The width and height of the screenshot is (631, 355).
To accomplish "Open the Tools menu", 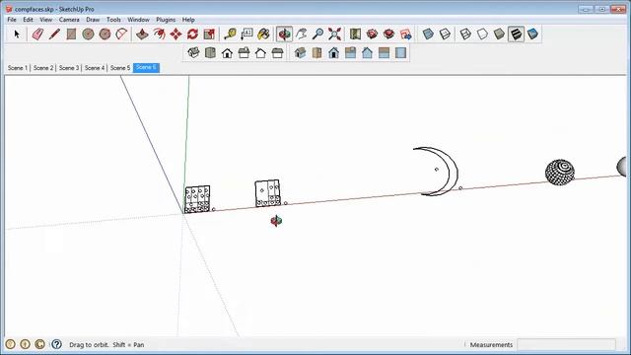I will 113,20.
